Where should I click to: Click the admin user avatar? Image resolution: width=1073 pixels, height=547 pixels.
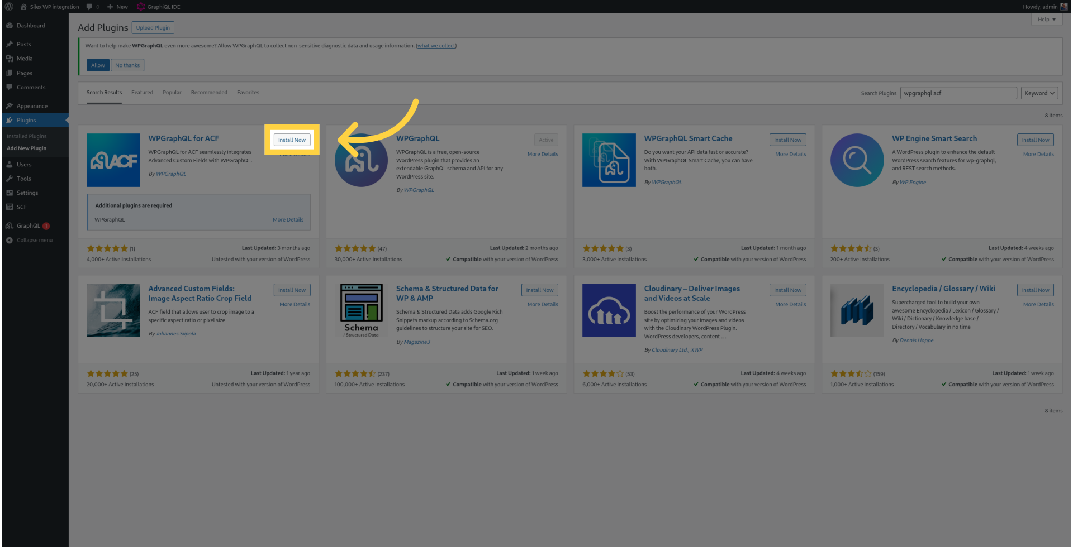tap(1065, 7)
